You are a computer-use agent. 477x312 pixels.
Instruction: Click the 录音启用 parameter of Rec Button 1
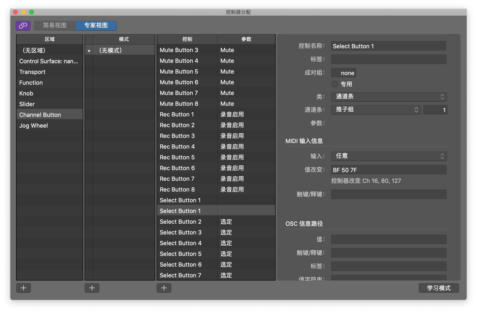[x=232, y=114]
